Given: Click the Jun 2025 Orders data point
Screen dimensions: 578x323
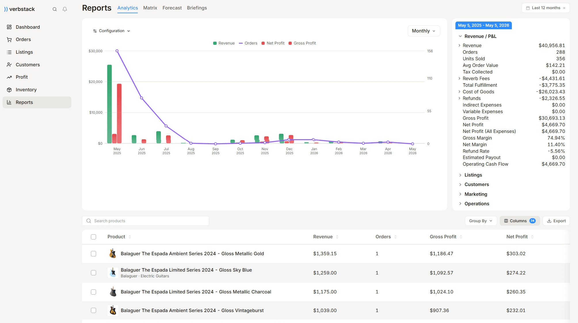Looking at the screenshot, I should [142, 98].
